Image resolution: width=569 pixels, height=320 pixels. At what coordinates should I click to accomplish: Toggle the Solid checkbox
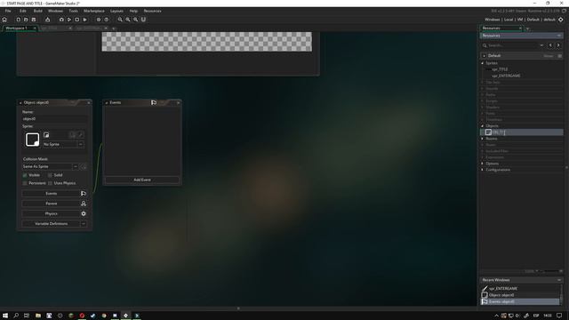tap(50, 175)
